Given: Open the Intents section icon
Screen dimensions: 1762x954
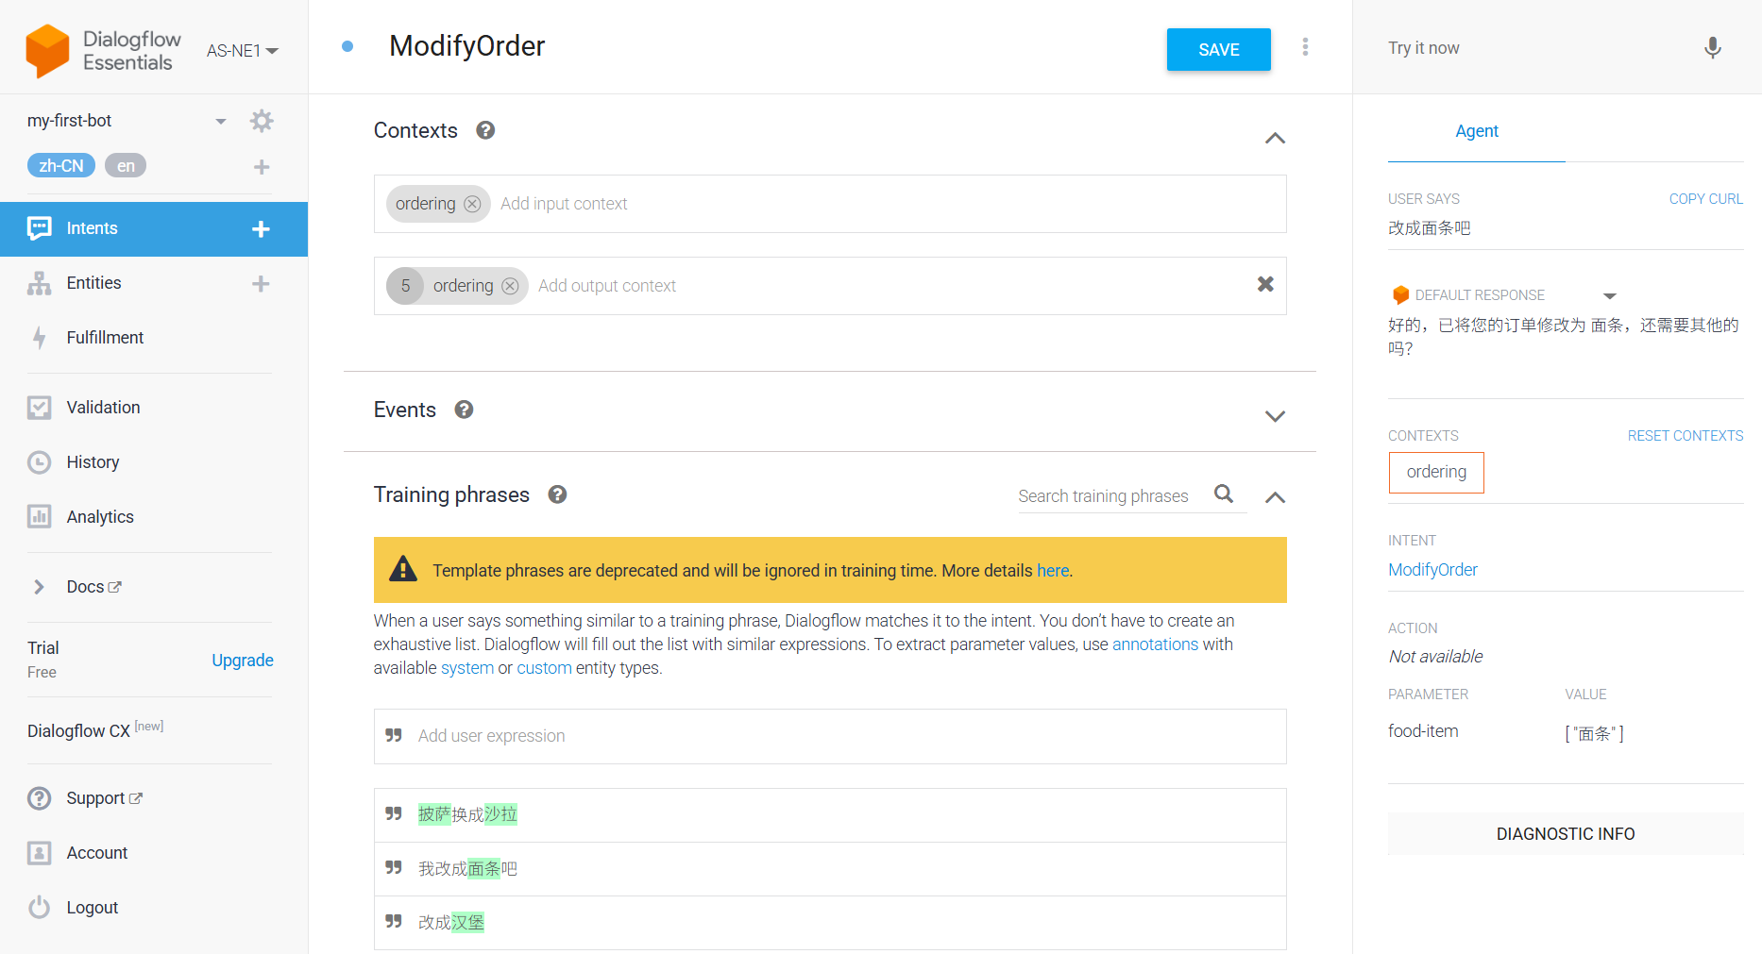Looking at the screenshot, I should tap(40, 228).
